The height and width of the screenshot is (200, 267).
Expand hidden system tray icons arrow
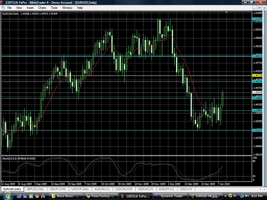pos(225,196)
